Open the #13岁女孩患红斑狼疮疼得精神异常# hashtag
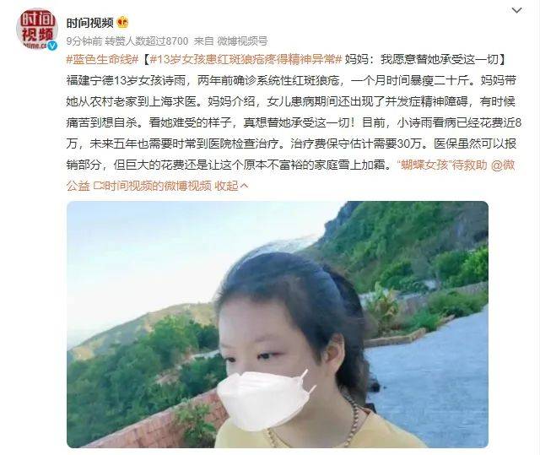Image resolution: width=540 pixels, height=455 pixels. pyautogui.click(x=246, y=60)
